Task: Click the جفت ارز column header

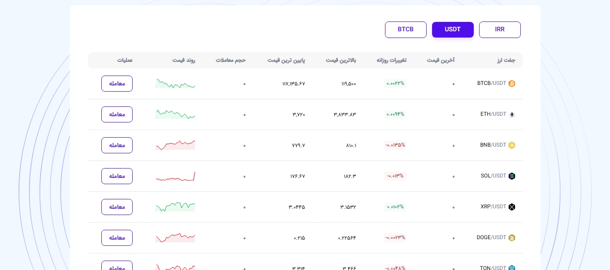Action: click(x=506, y=60)
